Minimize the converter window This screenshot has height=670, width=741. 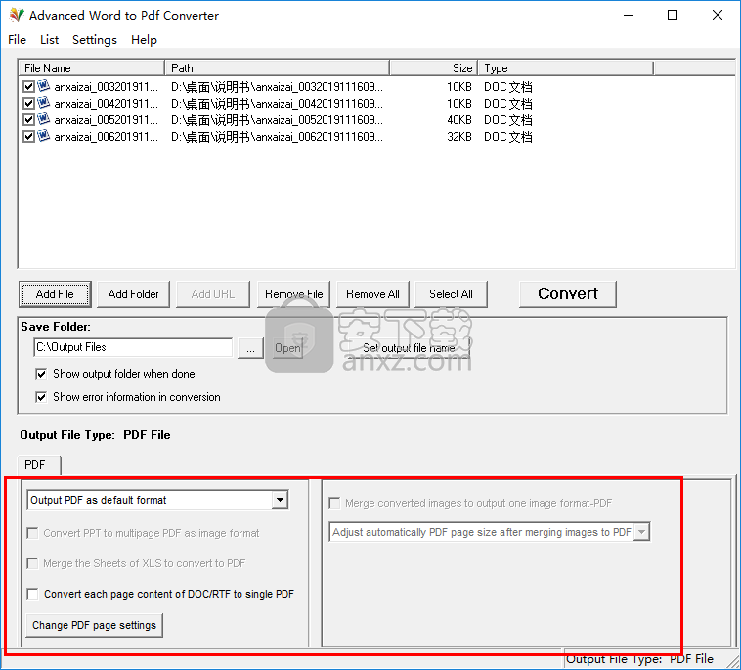pos(628,15)
